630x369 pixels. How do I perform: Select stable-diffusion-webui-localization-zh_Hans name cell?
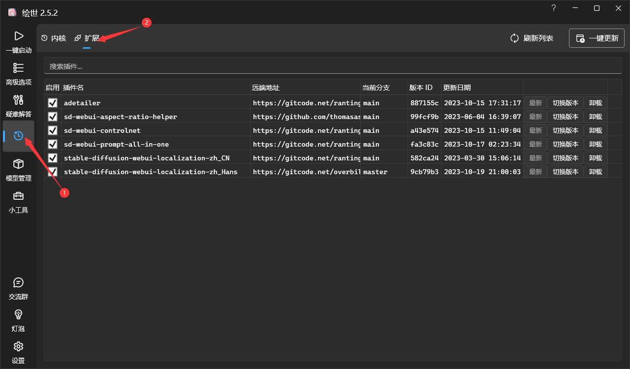[156, 172]
